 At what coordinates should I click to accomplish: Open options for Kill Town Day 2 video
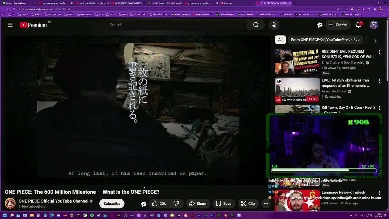coord(380,108)
